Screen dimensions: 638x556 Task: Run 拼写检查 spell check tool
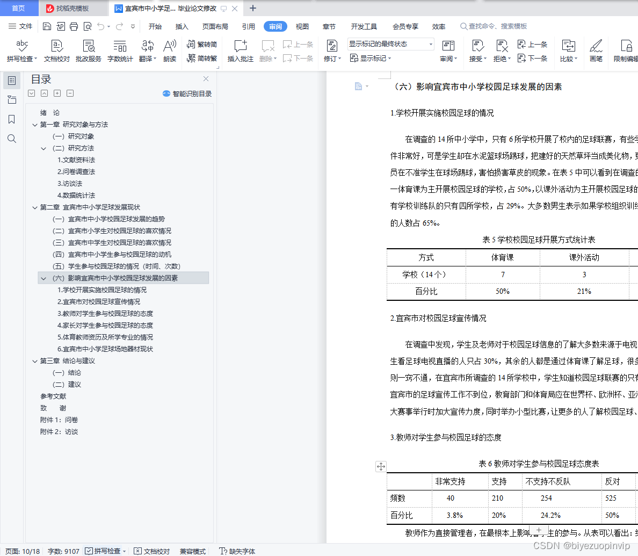pos(21,51)
